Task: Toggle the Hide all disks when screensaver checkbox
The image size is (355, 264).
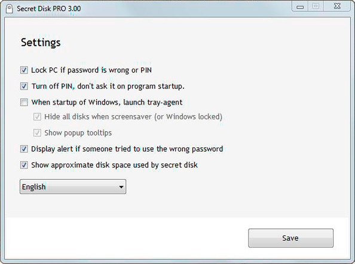Action: pos(37,116)
